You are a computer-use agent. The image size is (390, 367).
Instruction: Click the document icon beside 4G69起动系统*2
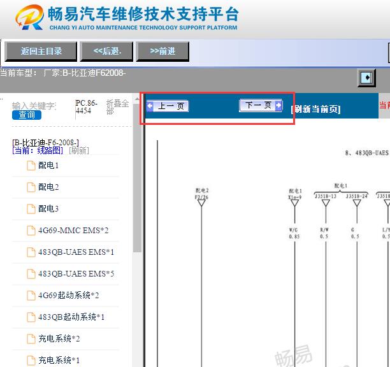tap(31, 296)
